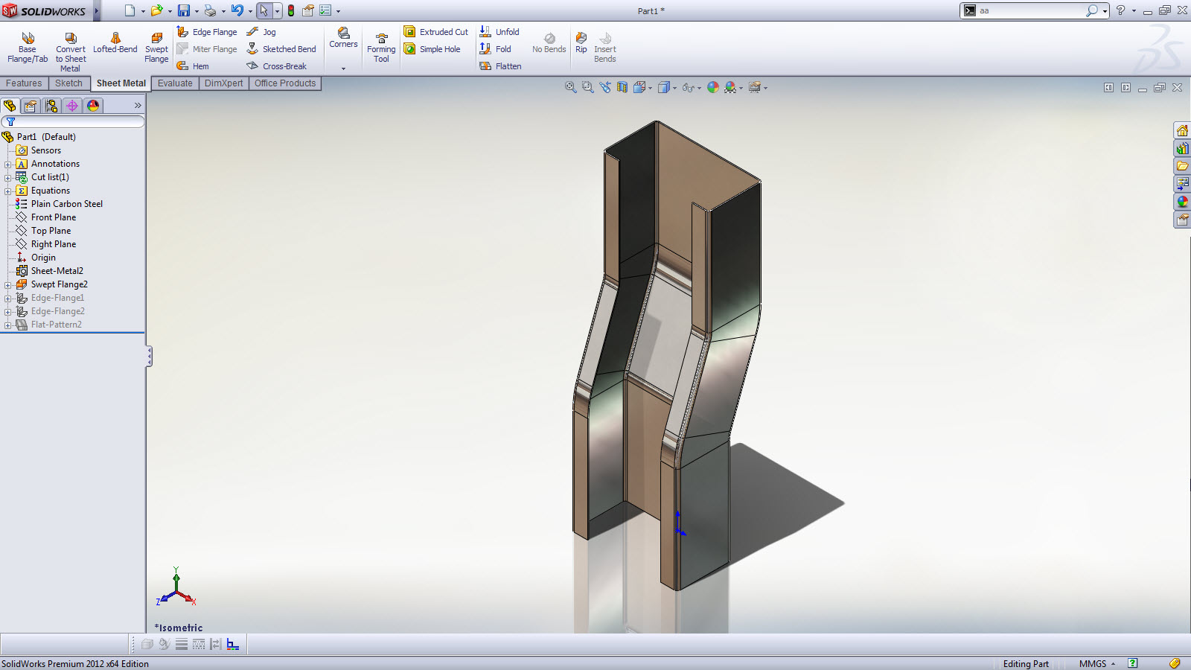Toggle the rebuild traffic light button

[x=291, y=10]
